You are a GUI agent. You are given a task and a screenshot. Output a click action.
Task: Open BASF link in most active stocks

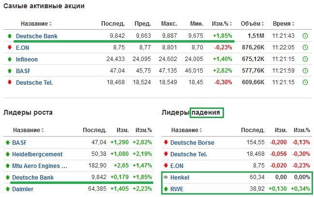pos(23,71)
